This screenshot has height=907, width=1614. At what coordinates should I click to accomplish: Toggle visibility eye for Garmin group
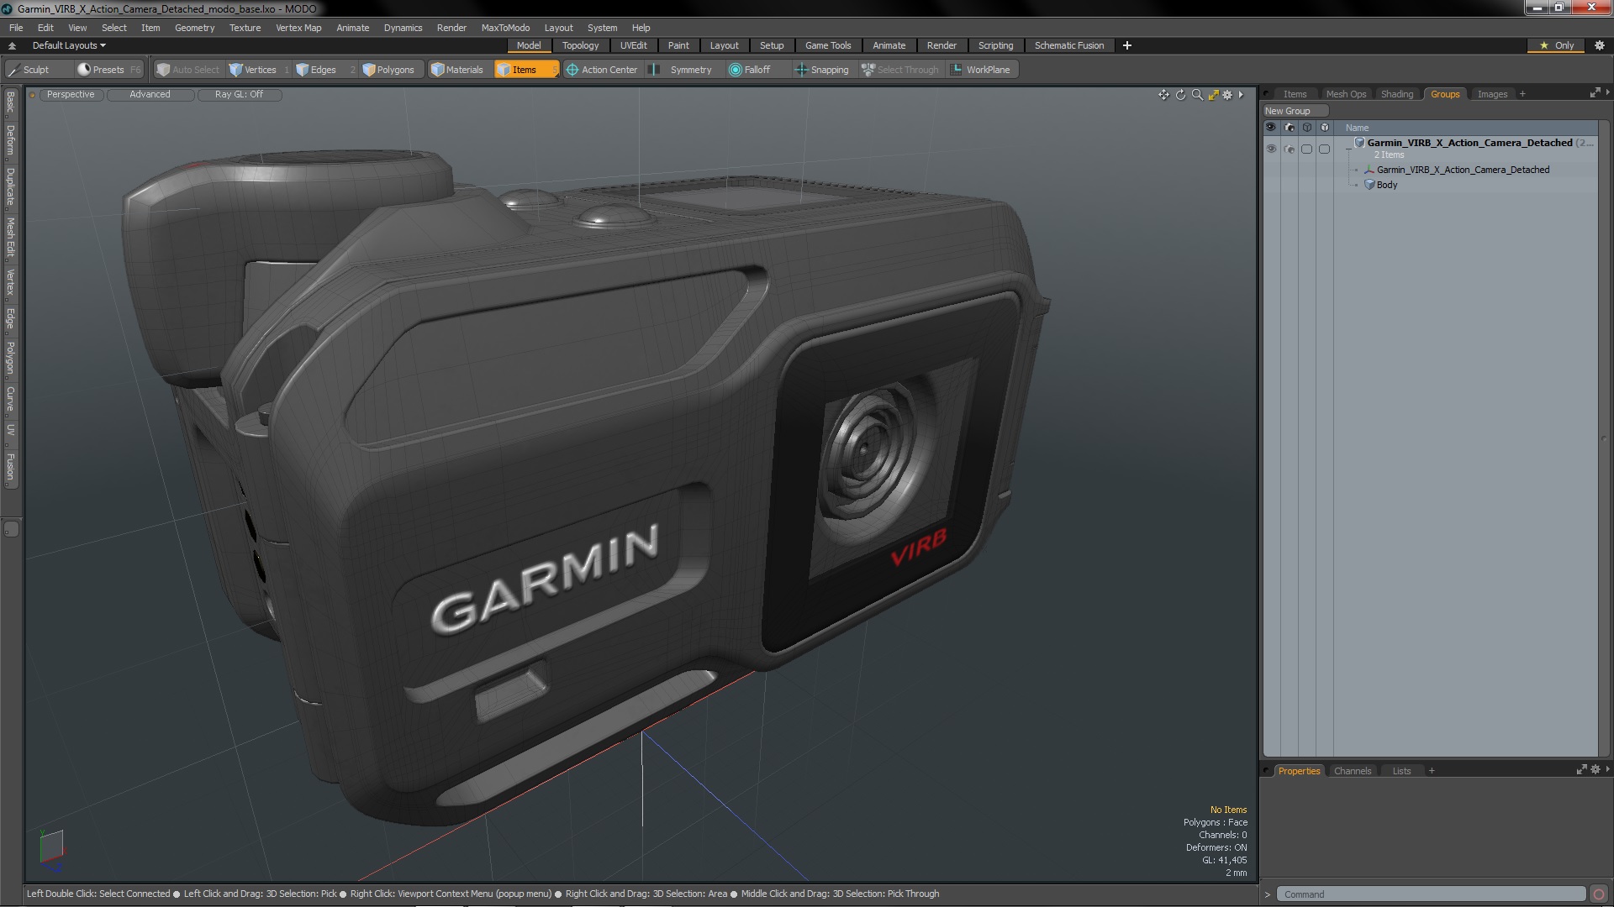[x=1271, y=149]
